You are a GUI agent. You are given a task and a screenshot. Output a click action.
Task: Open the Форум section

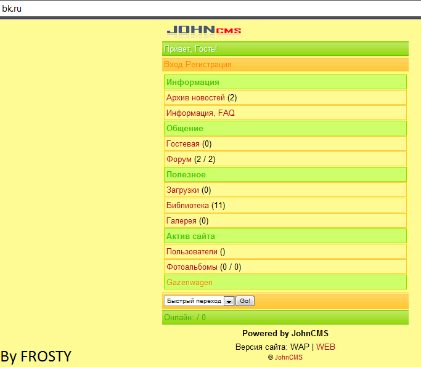click(179, 159)
